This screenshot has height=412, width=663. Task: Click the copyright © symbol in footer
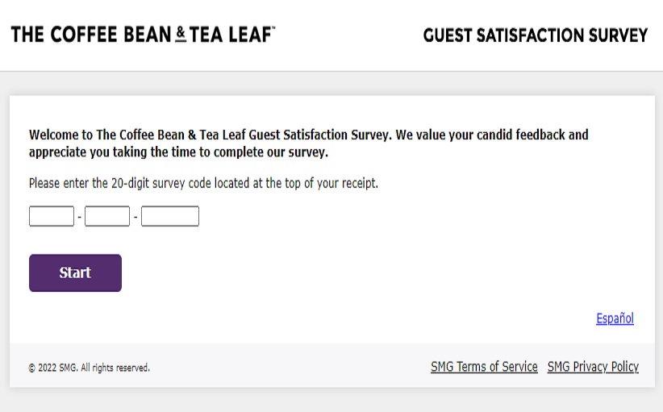point(32,368)
